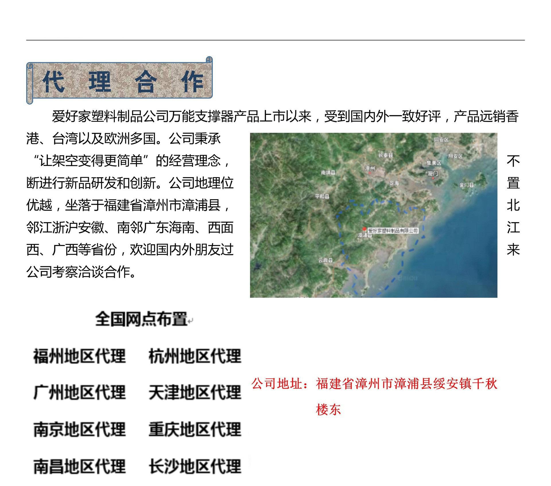This screenshot has width=551, height=486.
Task: Select 长沙地区代理 text
Action: [x=195, y=466]
